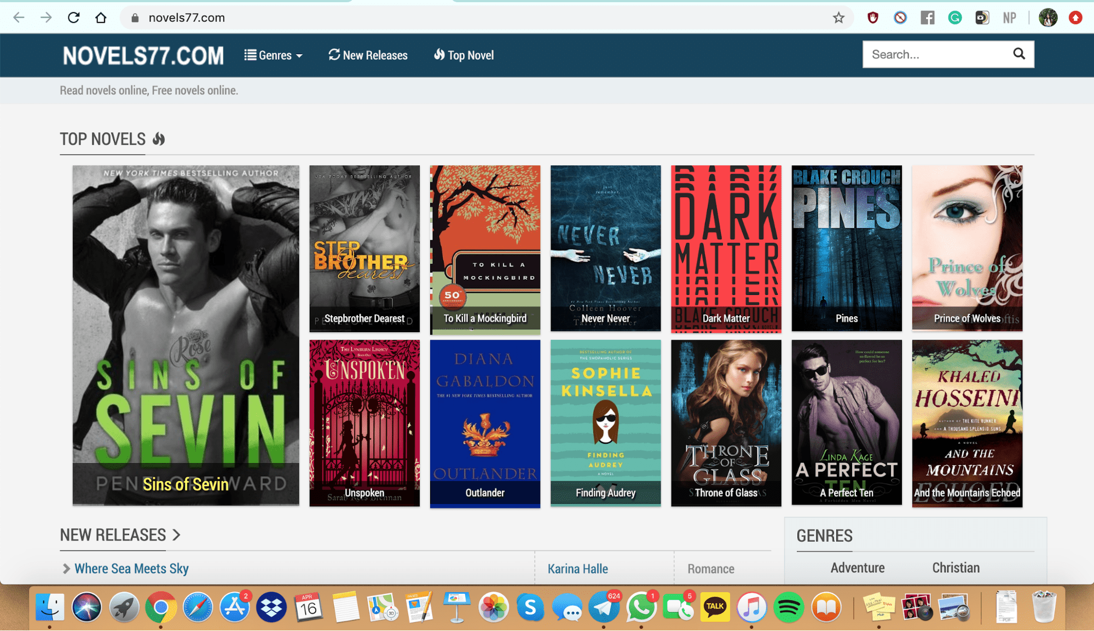Click the browser back arrow

tap(19, 18)
